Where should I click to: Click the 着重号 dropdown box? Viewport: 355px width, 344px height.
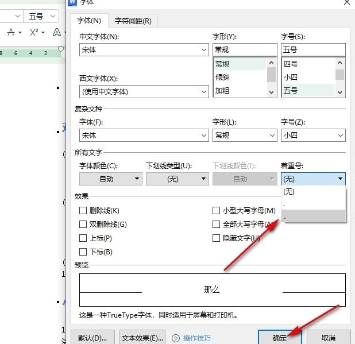[x=313, y=179]
